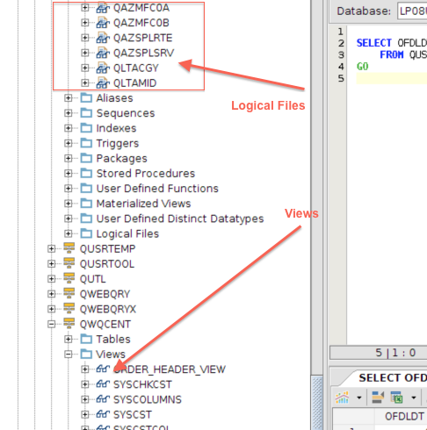Open the dropdown arrow beside Excel icon
Viewport: 427px width, 430px height.
coord(414,398)
